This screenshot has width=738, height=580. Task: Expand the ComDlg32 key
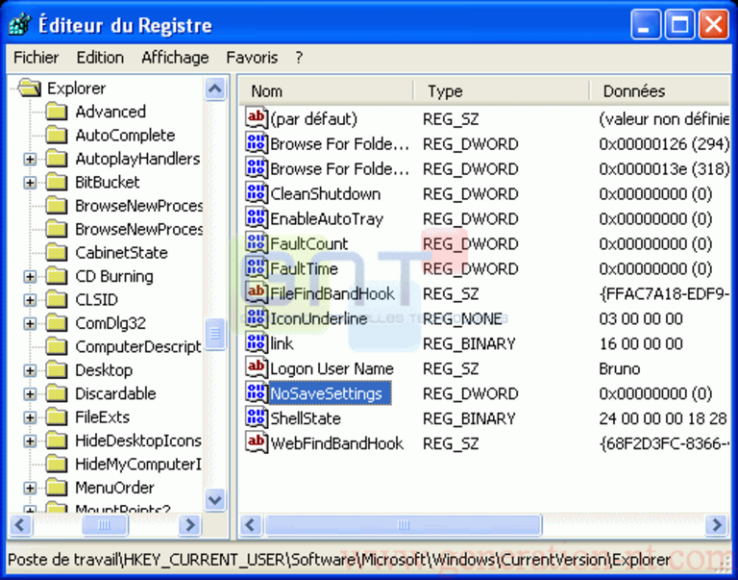[x=30, y=324]
